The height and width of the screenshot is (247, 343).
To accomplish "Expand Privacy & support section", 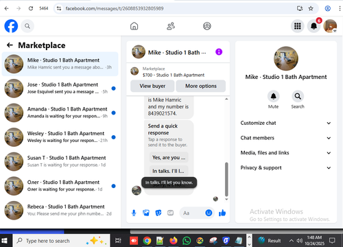I will pyautogui.click(x=285, y=167).
